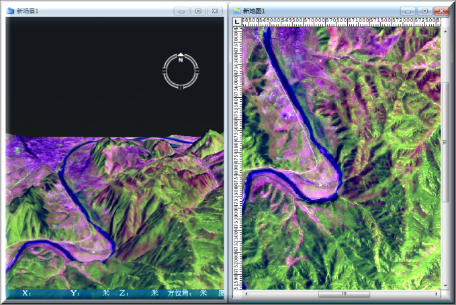Click the map's scroll down arrow

coord(445,286)
